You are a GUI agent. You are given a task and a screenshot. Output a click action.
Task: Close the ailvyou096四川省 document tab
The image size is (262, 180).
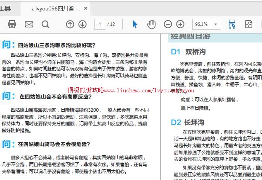(86, 8)
